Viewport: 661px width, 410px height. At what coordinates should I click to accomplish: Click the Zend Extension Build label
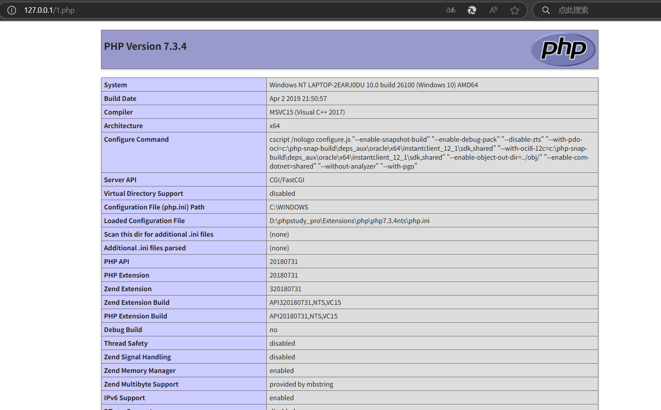coord(137,302)
